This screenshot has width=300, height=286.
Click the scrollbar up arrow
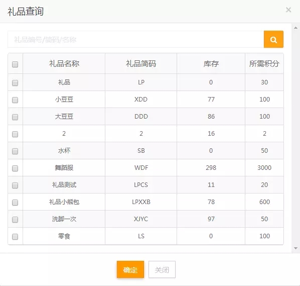(x=295, y=28)
